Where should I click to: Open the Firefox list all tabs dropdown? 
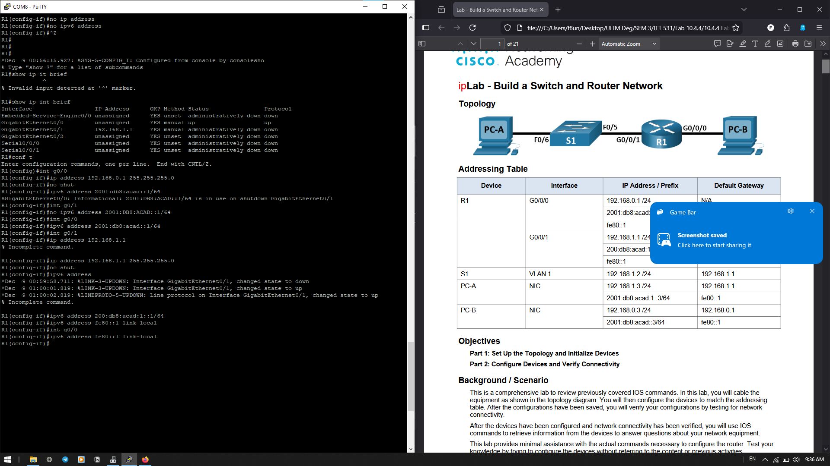(x=744, y=9)
